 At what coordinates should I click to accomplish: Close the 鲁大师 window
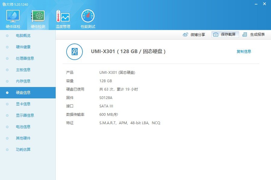click(x=264, y=4)
